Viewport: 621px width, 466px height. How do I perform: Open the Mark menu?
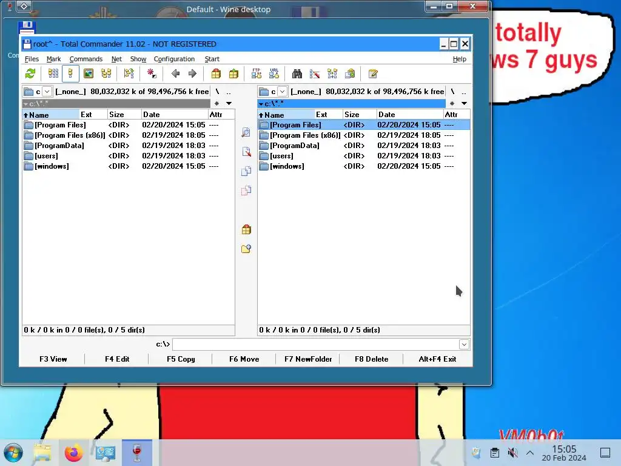pyautogui.click(x=53, y=59)
